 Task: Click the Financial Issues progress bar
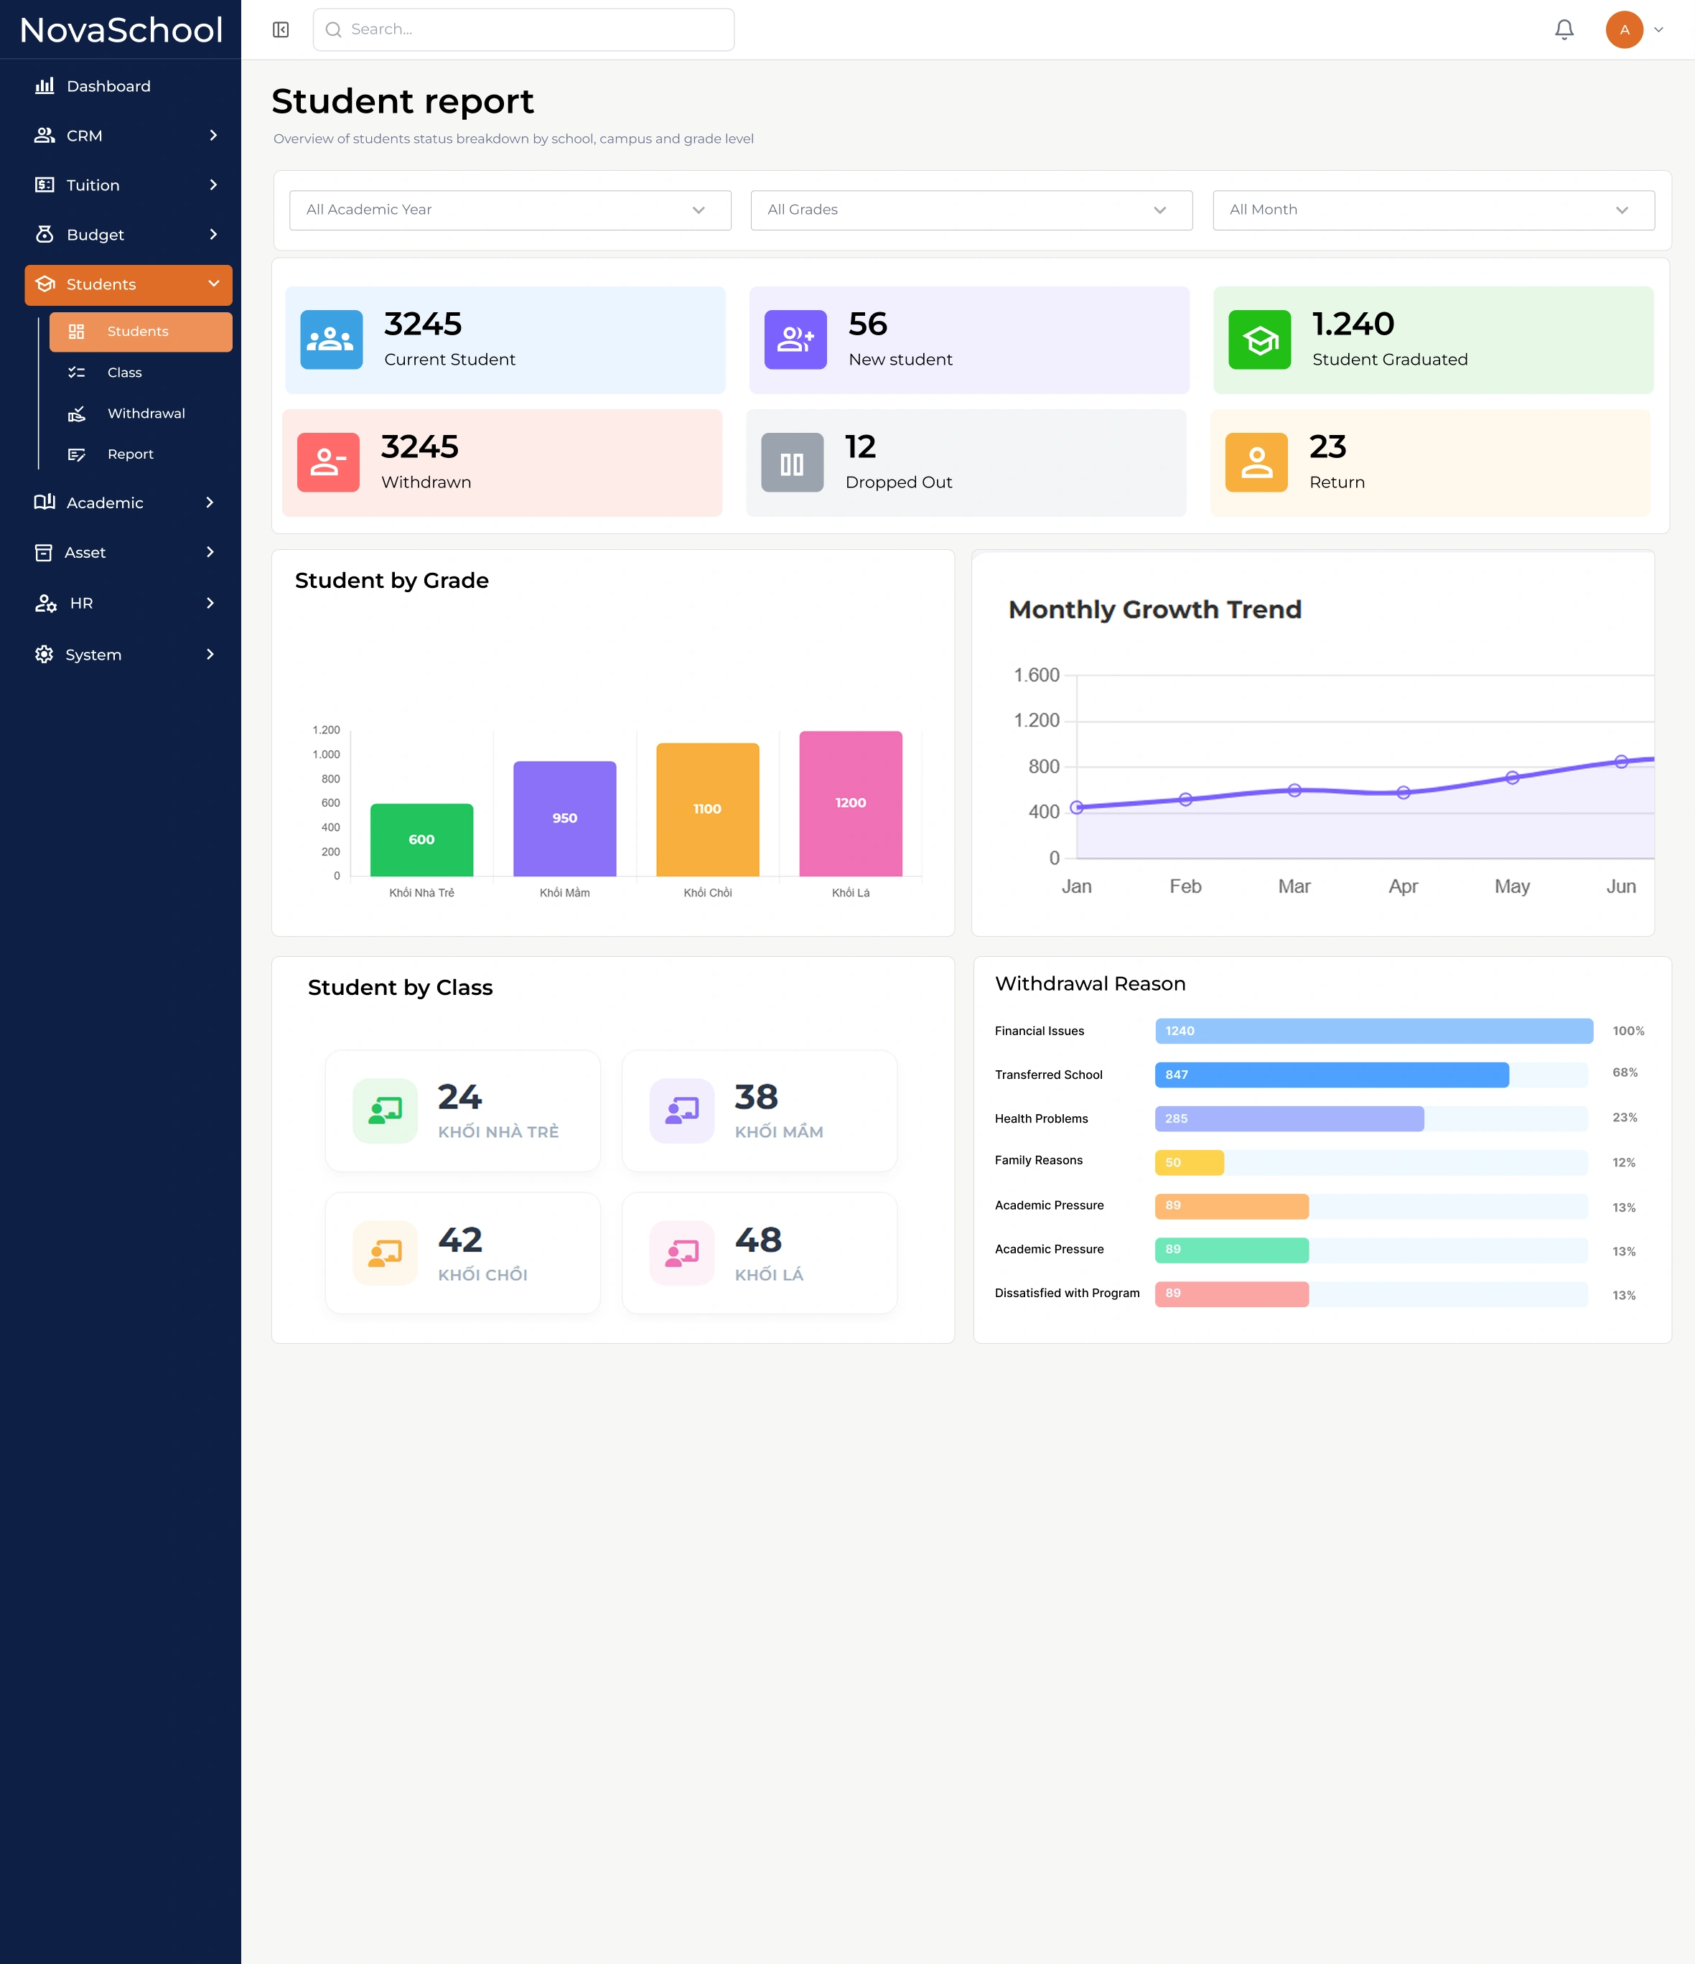coord(1373,1030)
